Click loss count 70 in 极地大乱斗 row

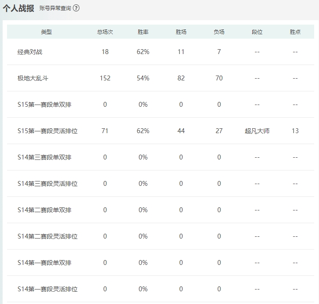coord(219,78)
